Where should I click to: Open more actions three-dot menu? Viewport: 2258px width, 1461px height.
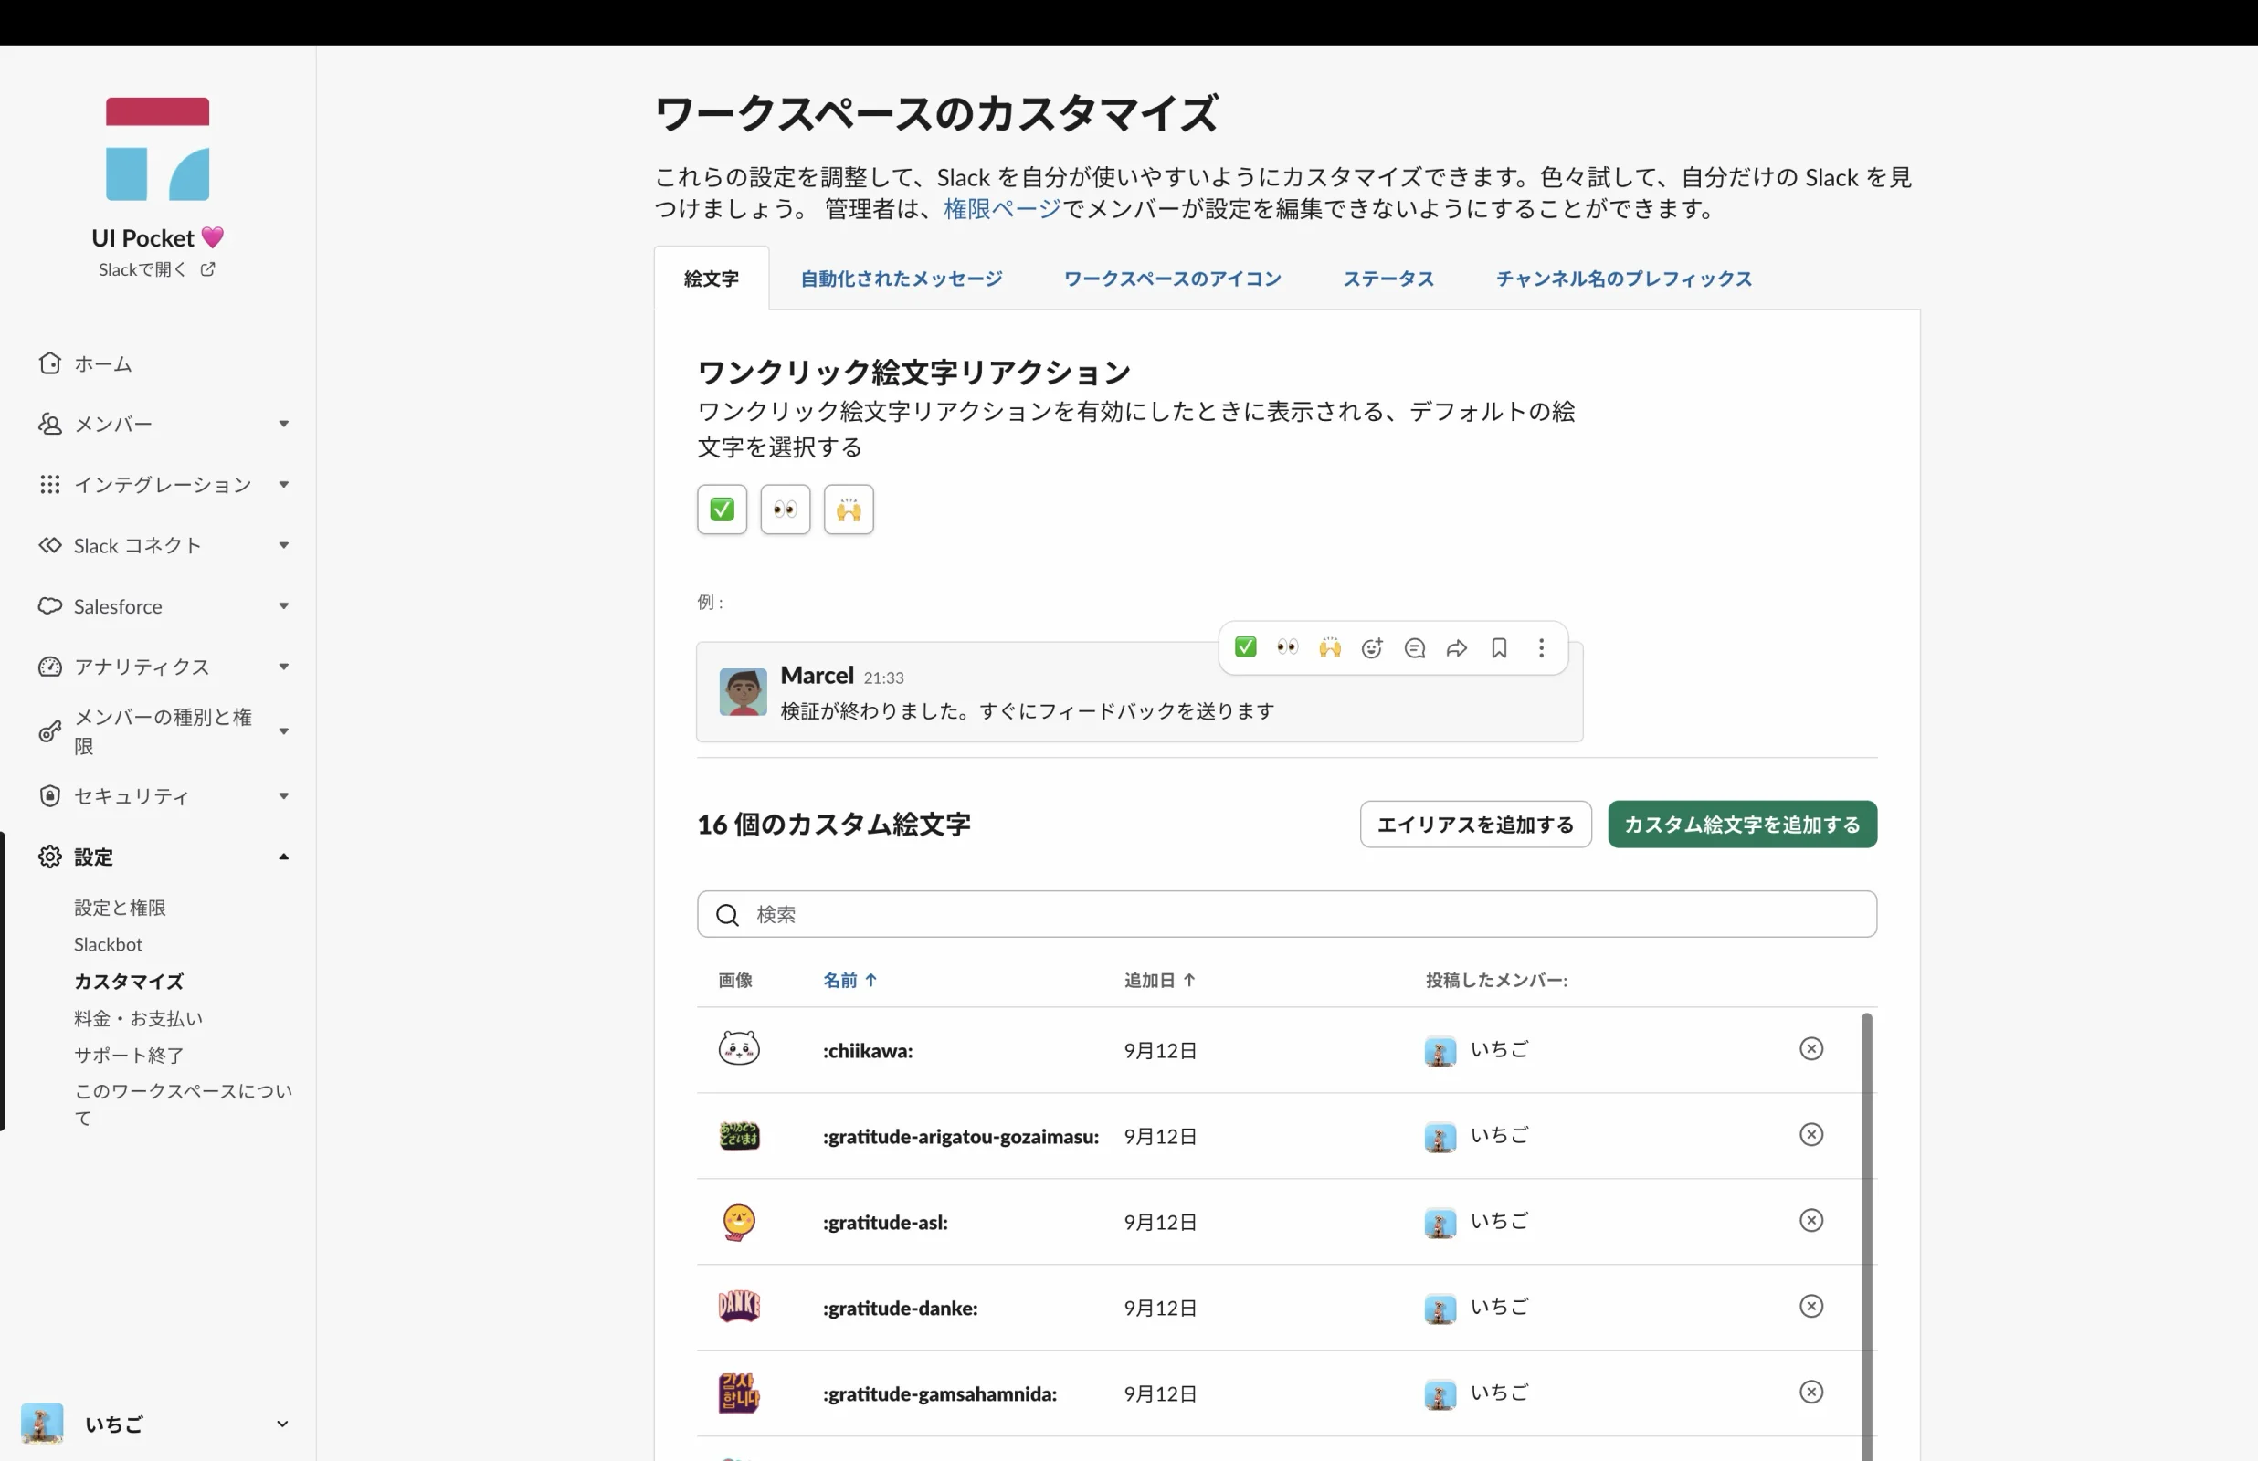tap(1542, 648)
